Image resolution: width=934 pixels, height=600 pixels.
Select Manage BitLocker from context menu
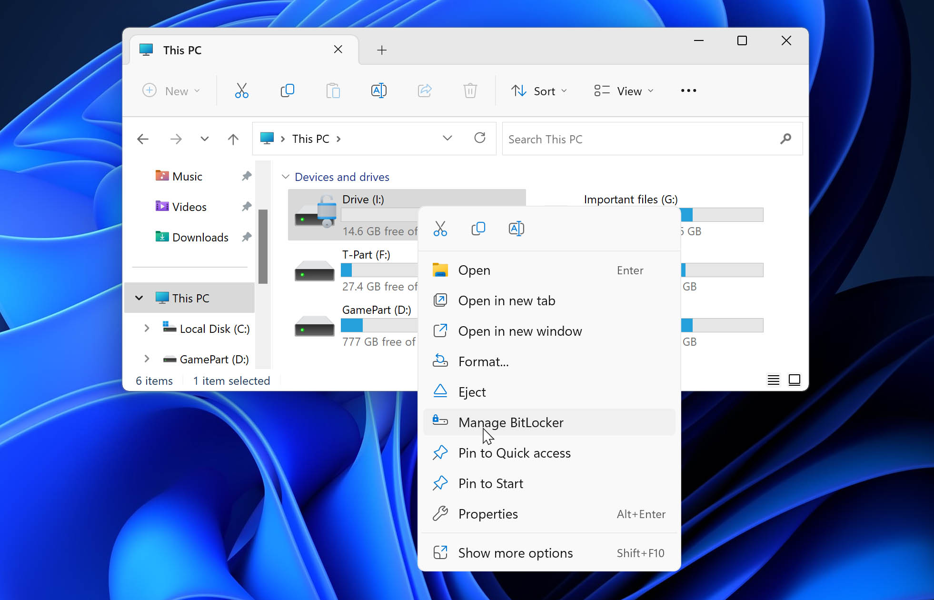click(511, 422)
